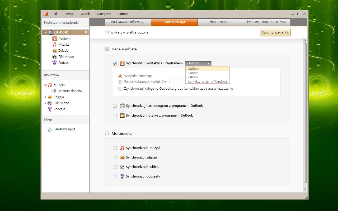Viewport: 338px width, 211px height.
Task: Click the Multimedia headphones icon
Action: (x=107, y=133)
